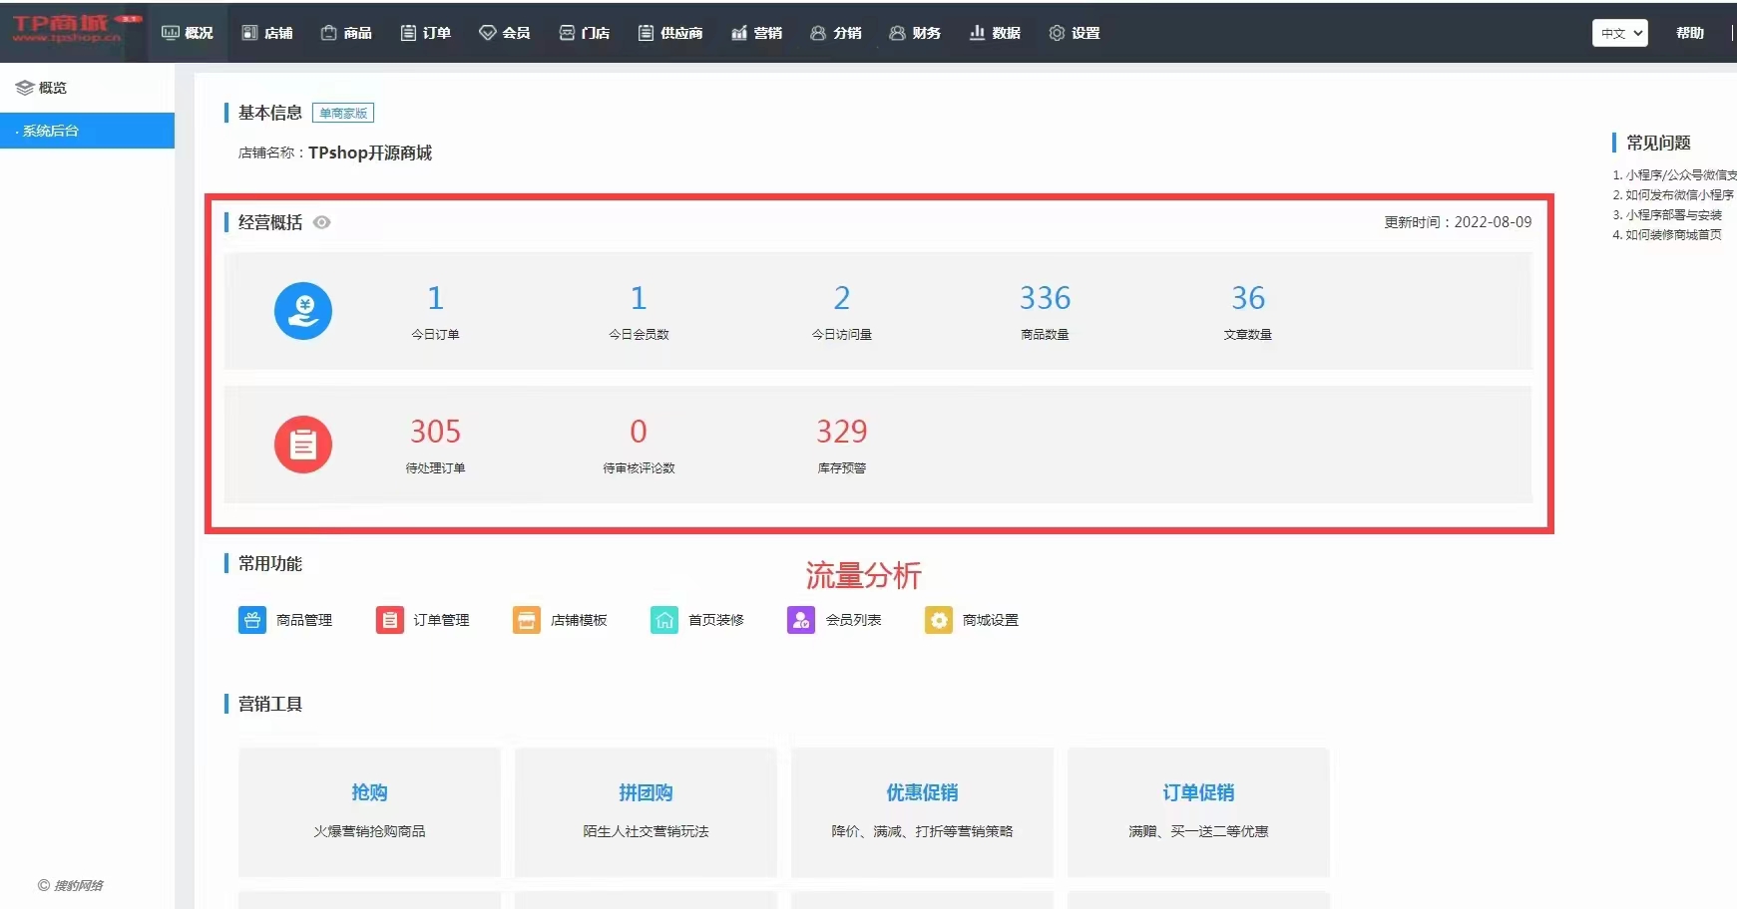1737x909 pixels.
Task: Click the 店铺模板 orange icon
Action: click(526, 620)
